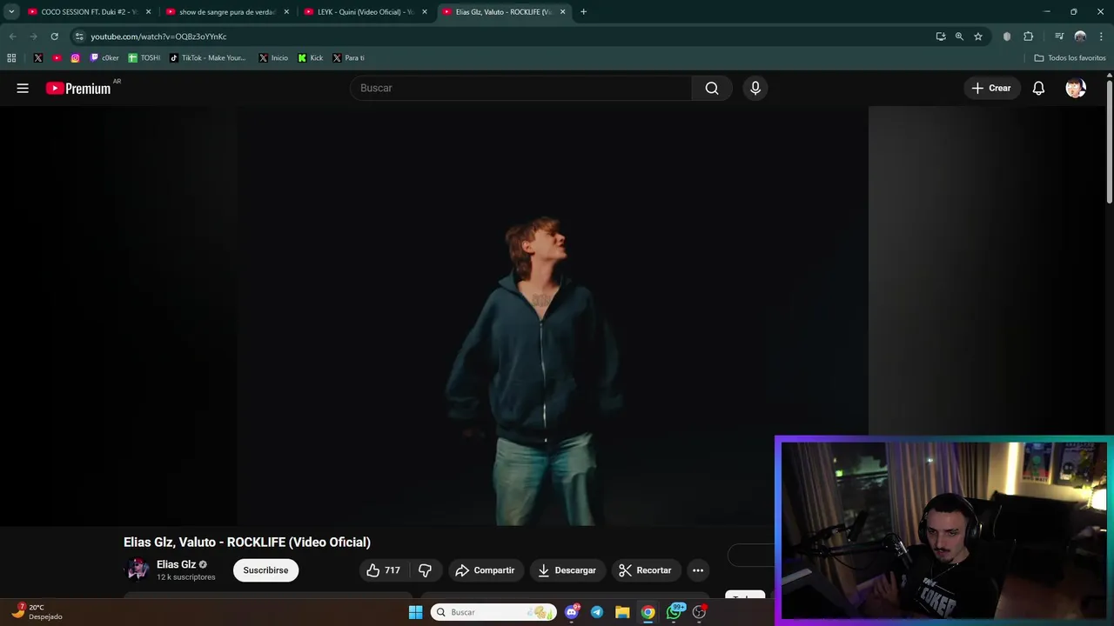Image resolution: width=1114 pixels, height=626 pixels.
Task: Open the Elias Glz channel link
Action: pos(176,564)
